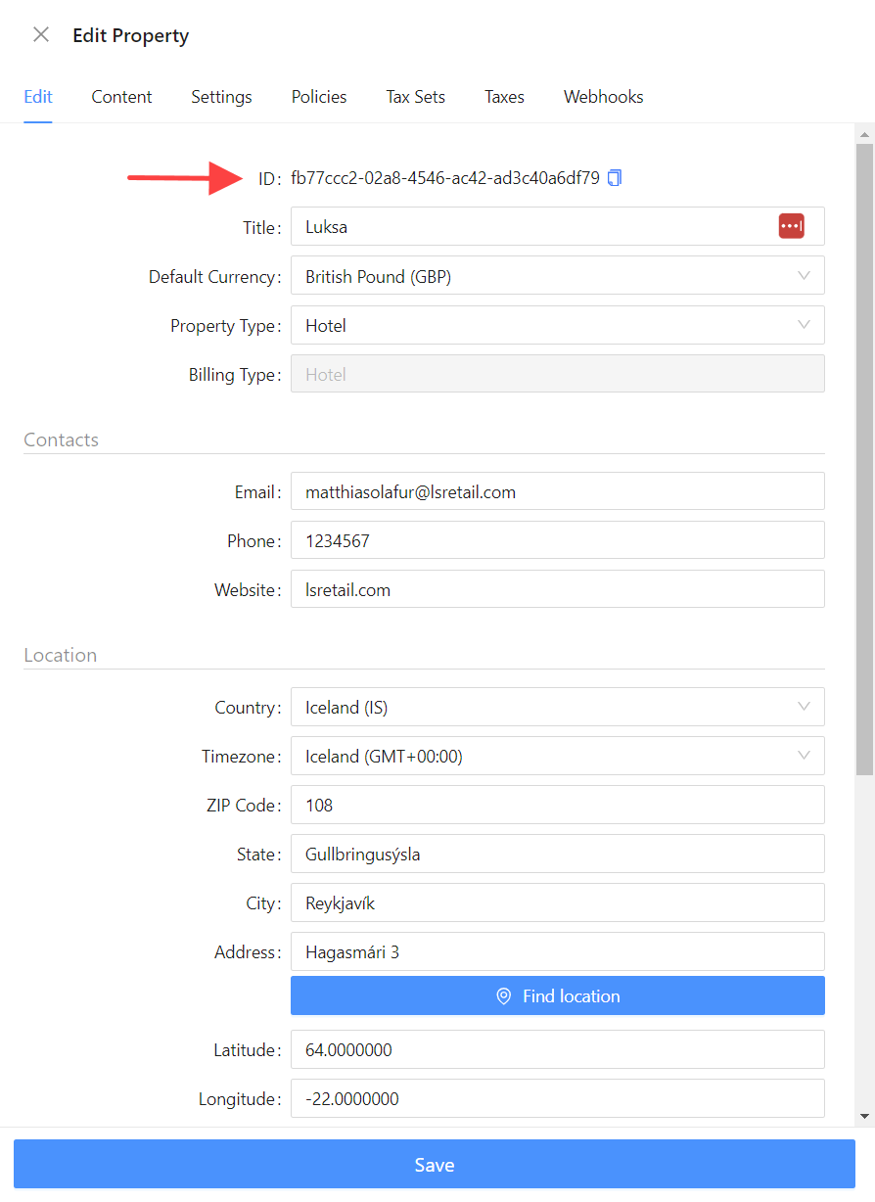This screenshot has width=875, height=1202.
Task: Click the map pin icon on Find location
Action: click(x=504, y=996)
